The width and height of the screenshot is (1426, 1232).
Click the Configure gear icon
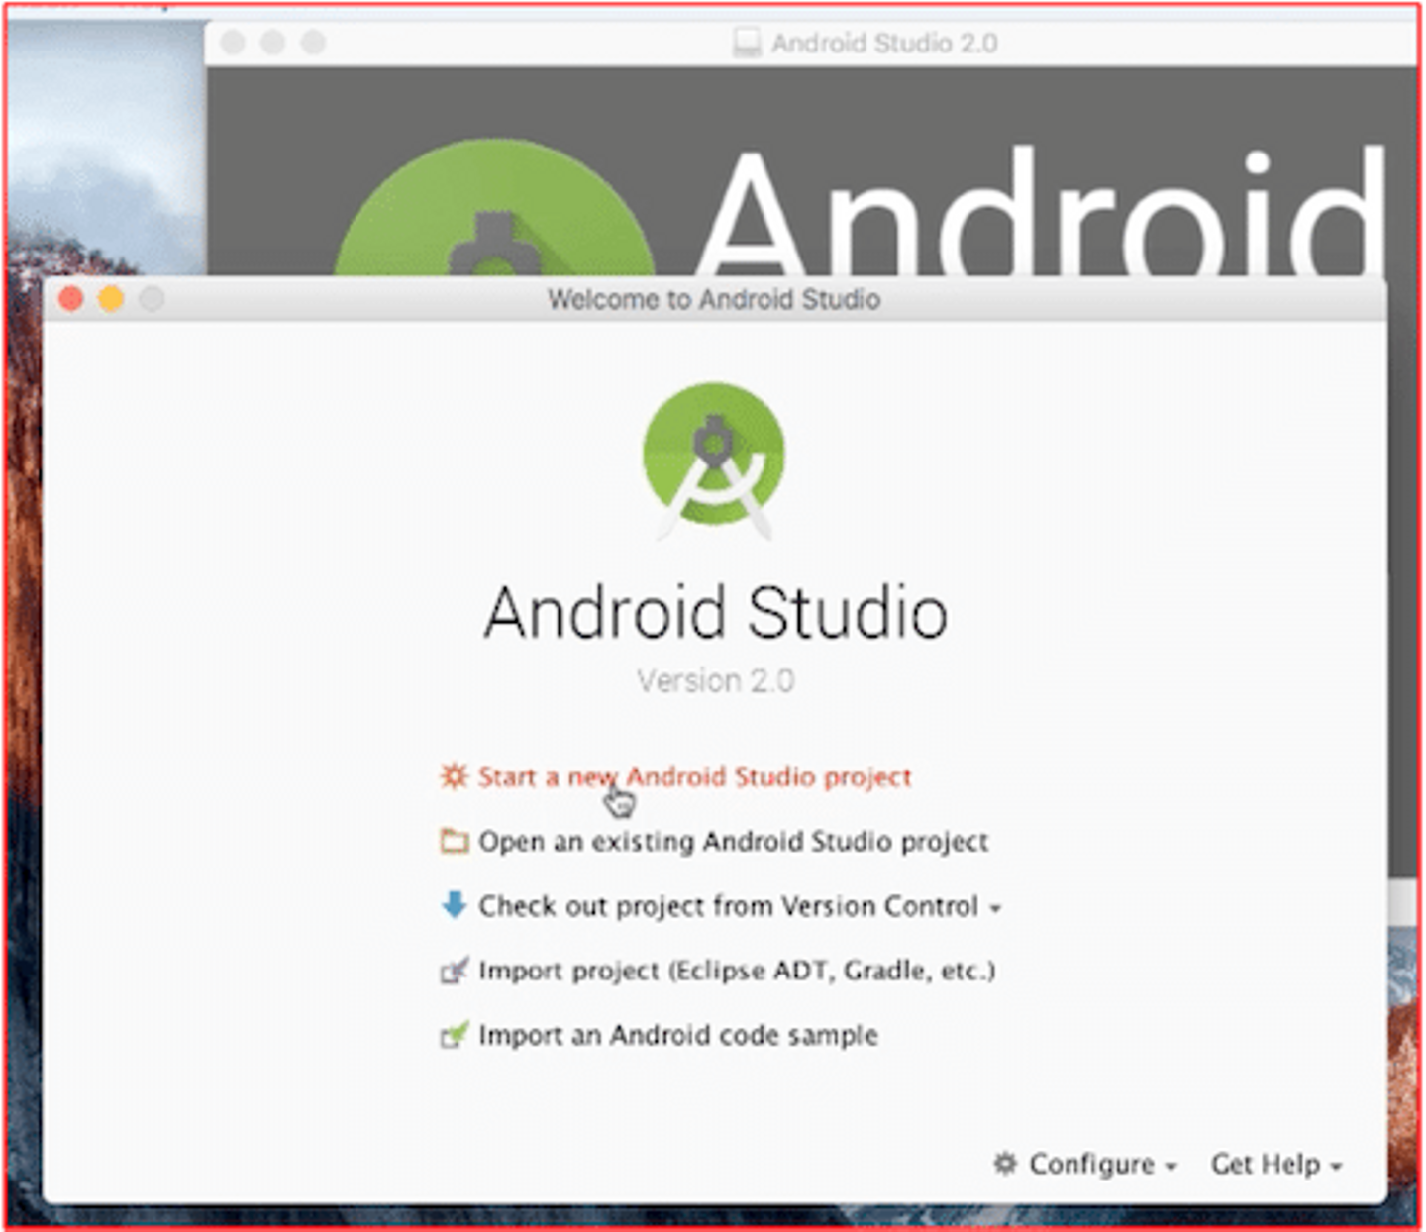tap(1005, 1163)
